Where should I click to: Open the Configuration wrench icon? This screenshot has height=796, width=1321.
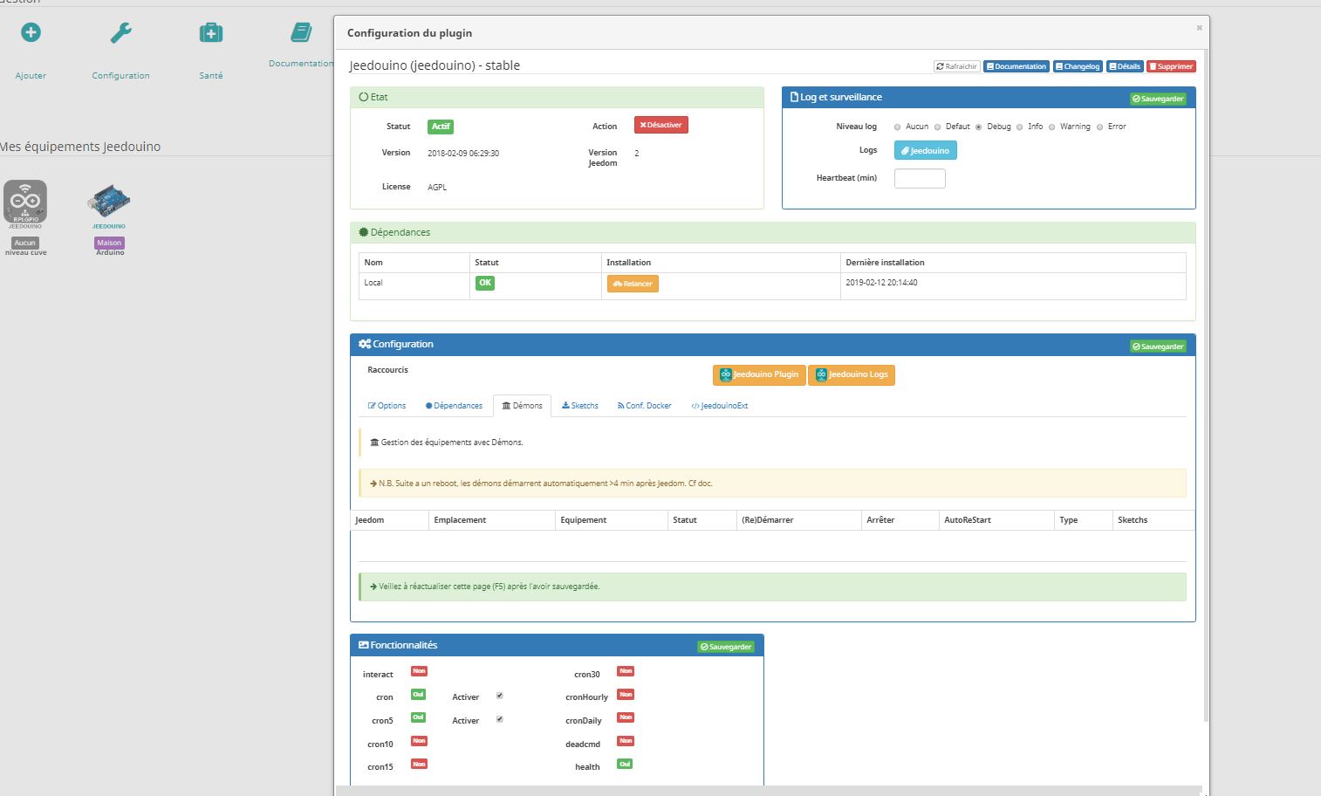pos(120,33)
